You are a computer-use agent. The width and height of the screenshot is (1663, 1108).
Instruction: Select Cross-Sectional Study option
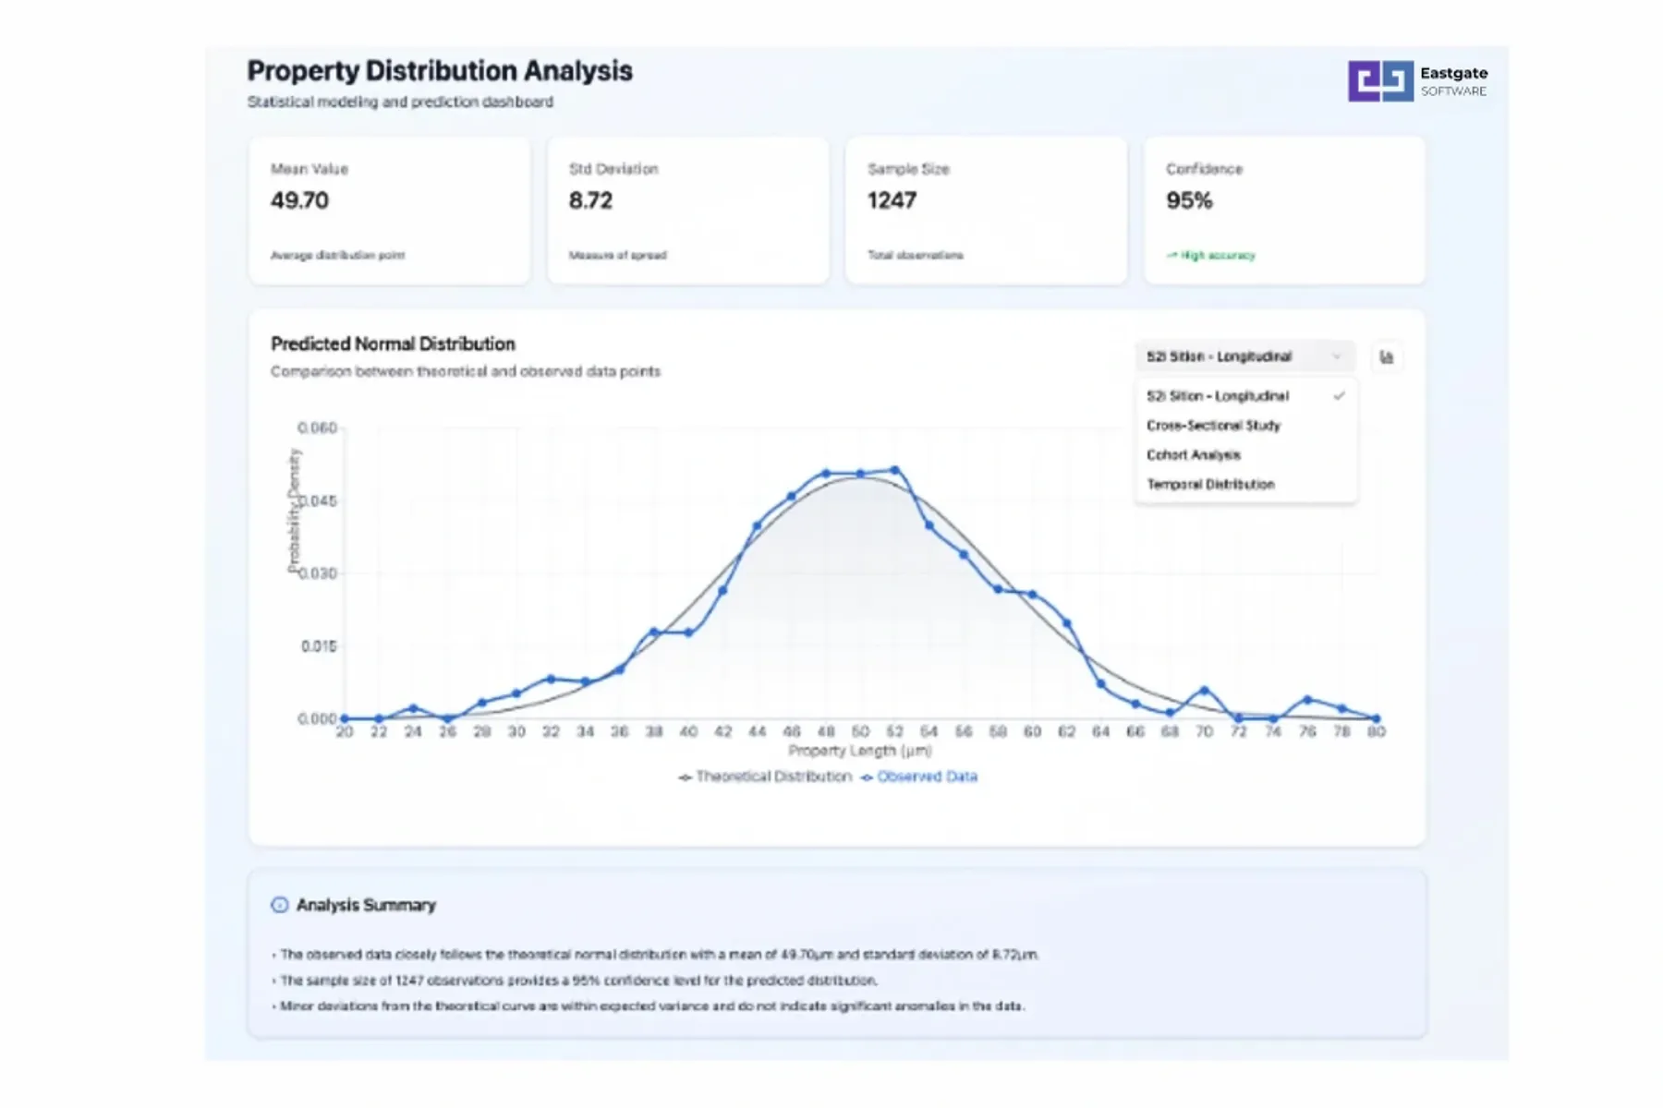pyautogui.click(x=1213, y=426)
